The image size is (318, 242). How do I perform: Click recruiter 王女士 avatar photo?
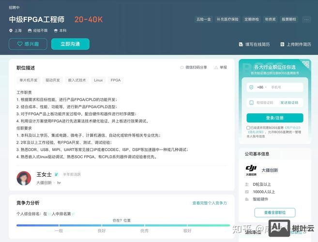point(24,178)
